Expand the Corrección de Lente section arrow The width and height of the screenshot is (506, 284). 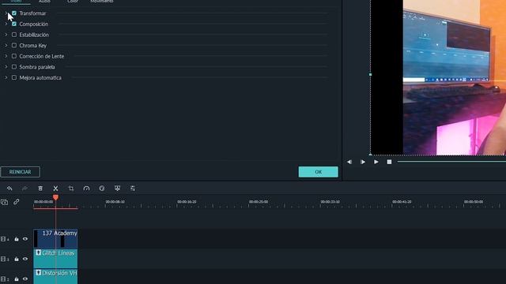pyautogui.click(x=6, y=56)
